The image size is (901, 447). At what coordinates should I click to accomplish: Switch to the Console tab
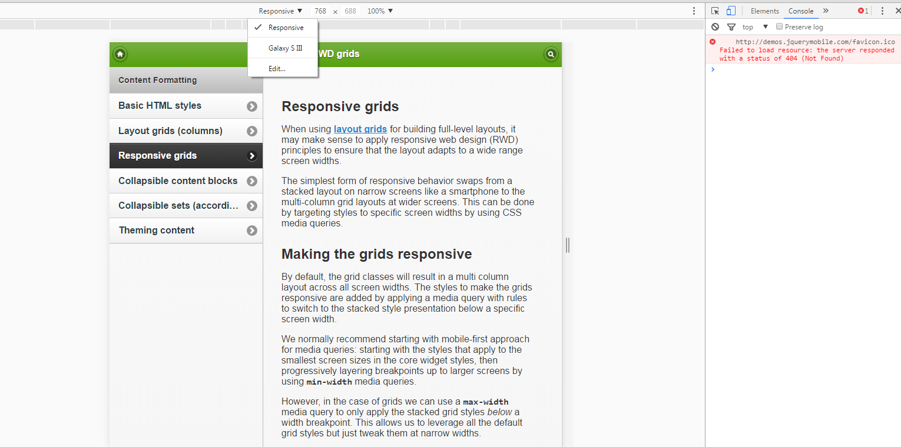801,11
